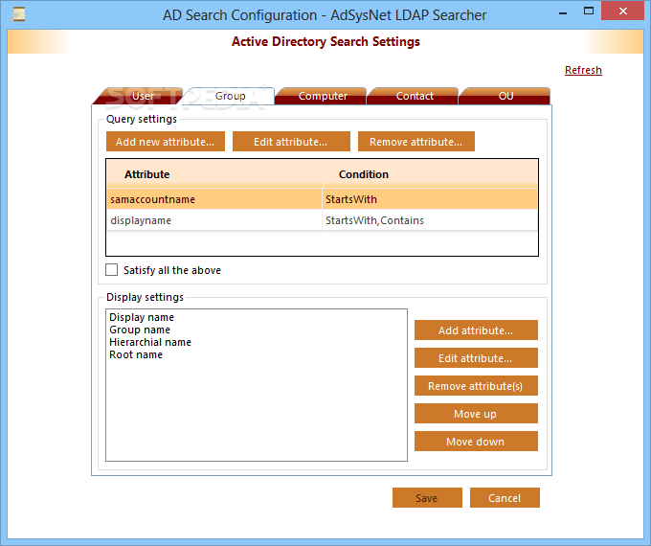Click the app icon in title bar
This screenshot has height=546, width=651.
[x=17, y=14]
